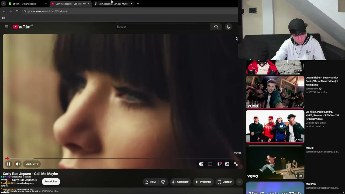Viewport: 345px width, 194px height.
Task: Switch to the Los Cabezones tab
Action: click(x=113, y=4)
